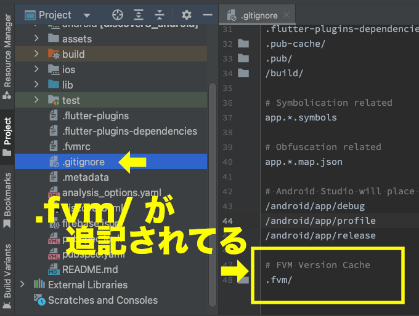Click the line '/build/' in the editor
Image resolution: width=419 pixels, height=316 pixels.
284,73
